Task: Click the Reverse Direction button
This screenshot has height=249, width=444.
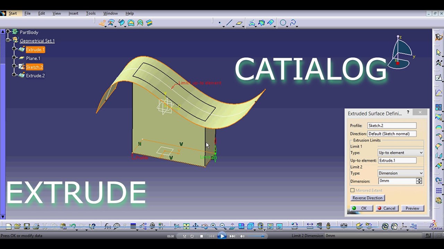Action: coord(367,198)
